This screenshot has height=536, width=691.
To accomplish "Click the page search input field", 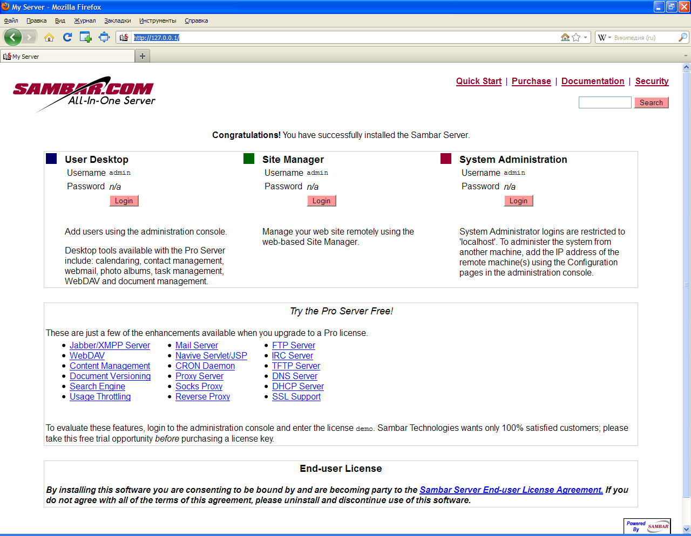I will (605, 102).
